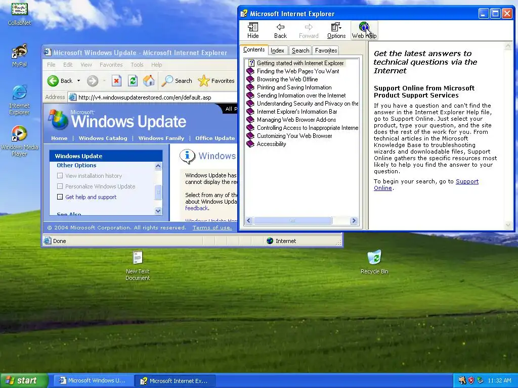Click the red security shield tray icon
Screen dimensions: 518x388
(x=471, y=381)
